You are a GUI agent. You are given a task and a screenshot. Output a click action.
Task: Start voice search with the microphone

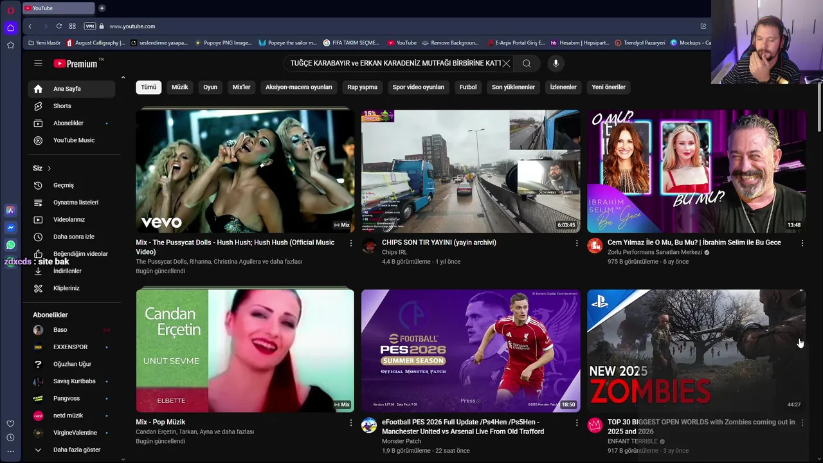coord(556,63)
